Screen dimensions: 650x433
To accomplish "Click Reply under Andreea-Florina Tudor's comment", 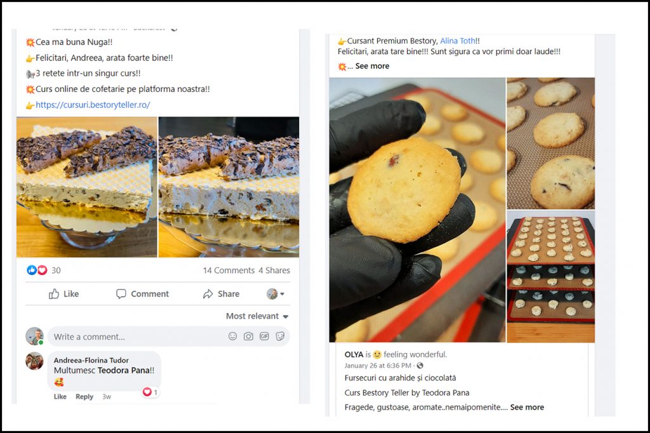I will click(84, 397).
